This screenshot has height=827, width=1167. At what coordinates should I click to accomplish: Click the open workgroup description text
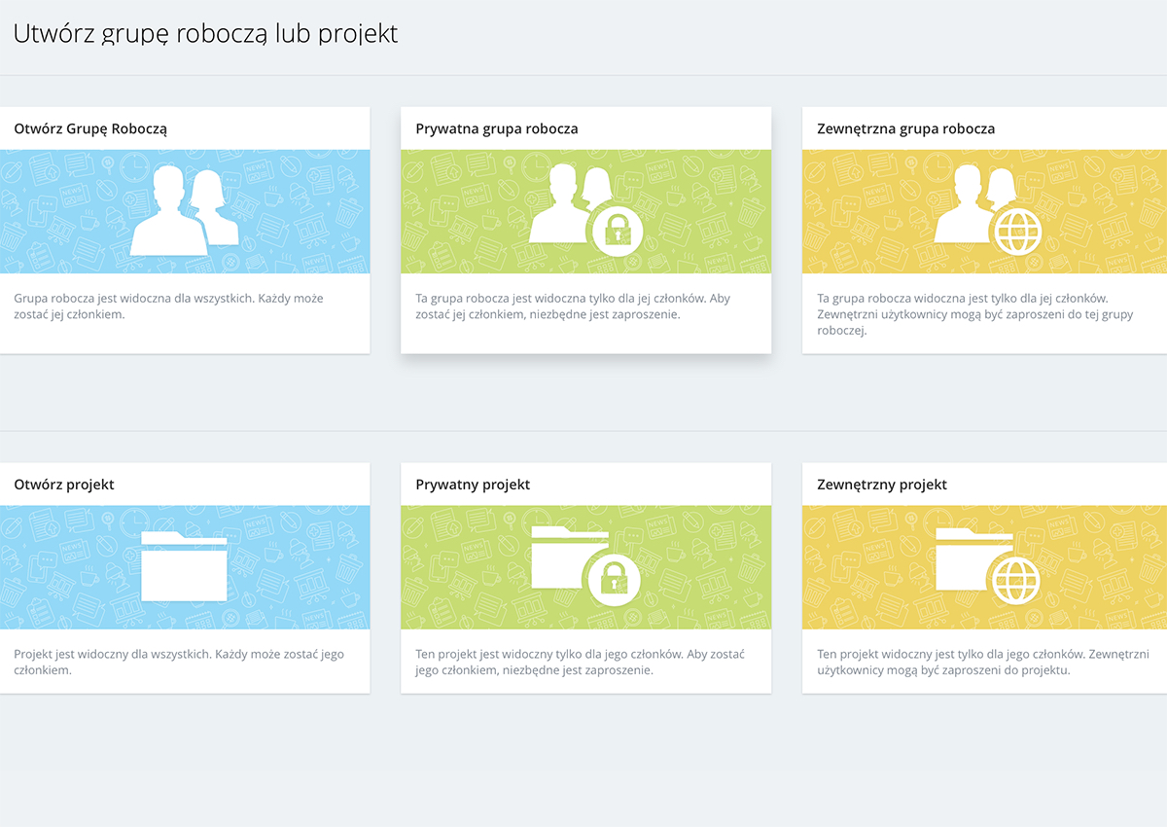point(168,306)
